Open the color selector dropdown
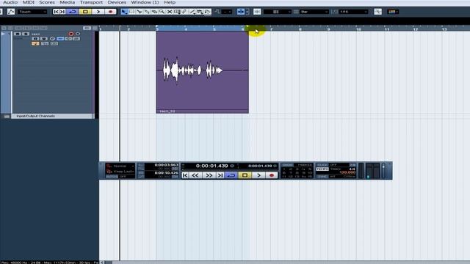 [x=393, y=12]
